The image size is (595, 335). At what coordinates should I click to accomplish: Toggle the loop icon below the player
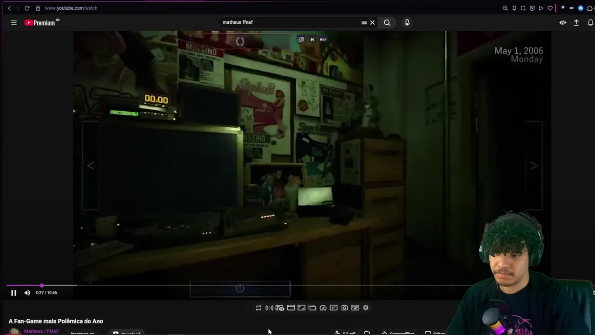258,308
